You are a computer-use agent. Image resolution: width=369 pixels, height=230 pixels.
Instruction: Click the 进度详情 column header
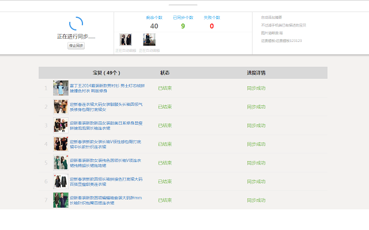(256, 73)
